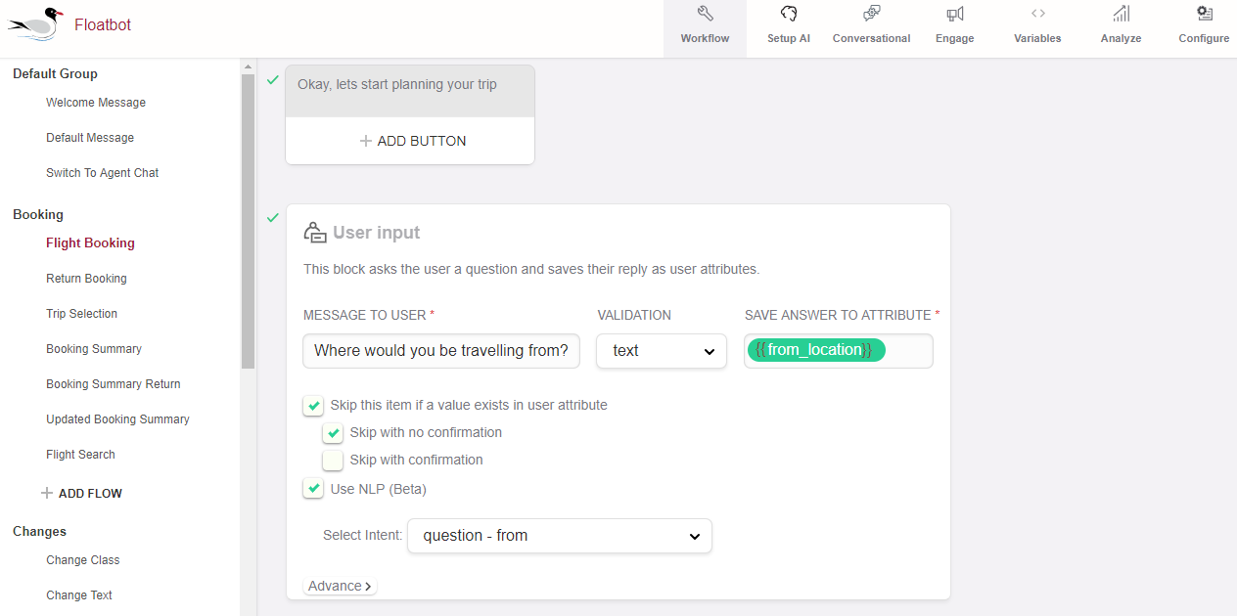
Task: Click the Floatbot bird logo
Action: [36, 24]
